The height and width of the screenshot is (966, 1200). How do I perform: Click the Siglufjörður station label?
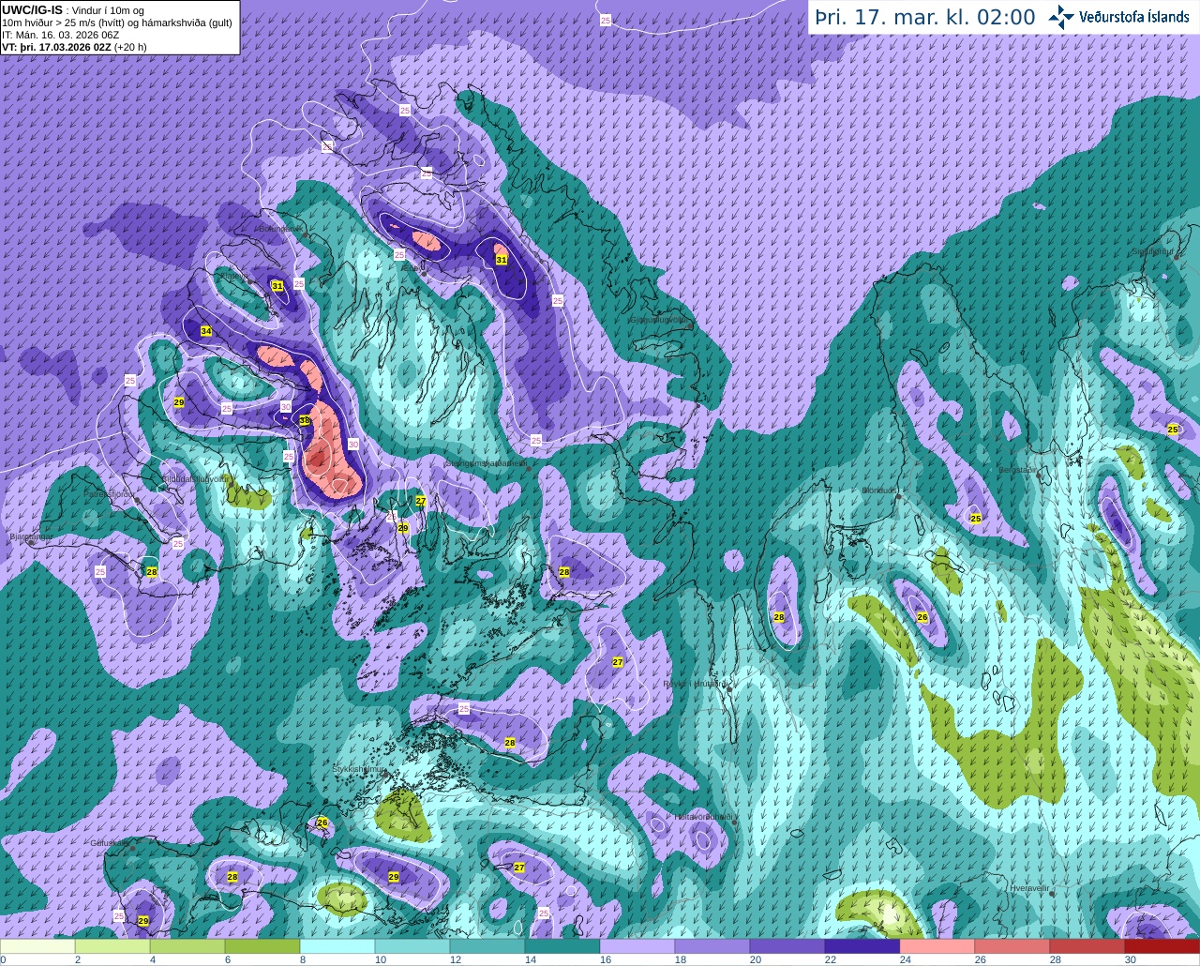tap(1154, 251)
